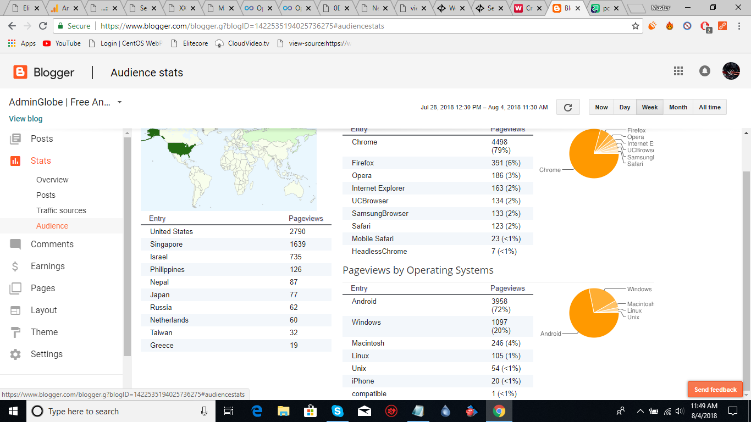The image size is (751, 422).
Task: Open File Explorer from the taskbar
Action: pyautogui.click(x=284, y=411)
